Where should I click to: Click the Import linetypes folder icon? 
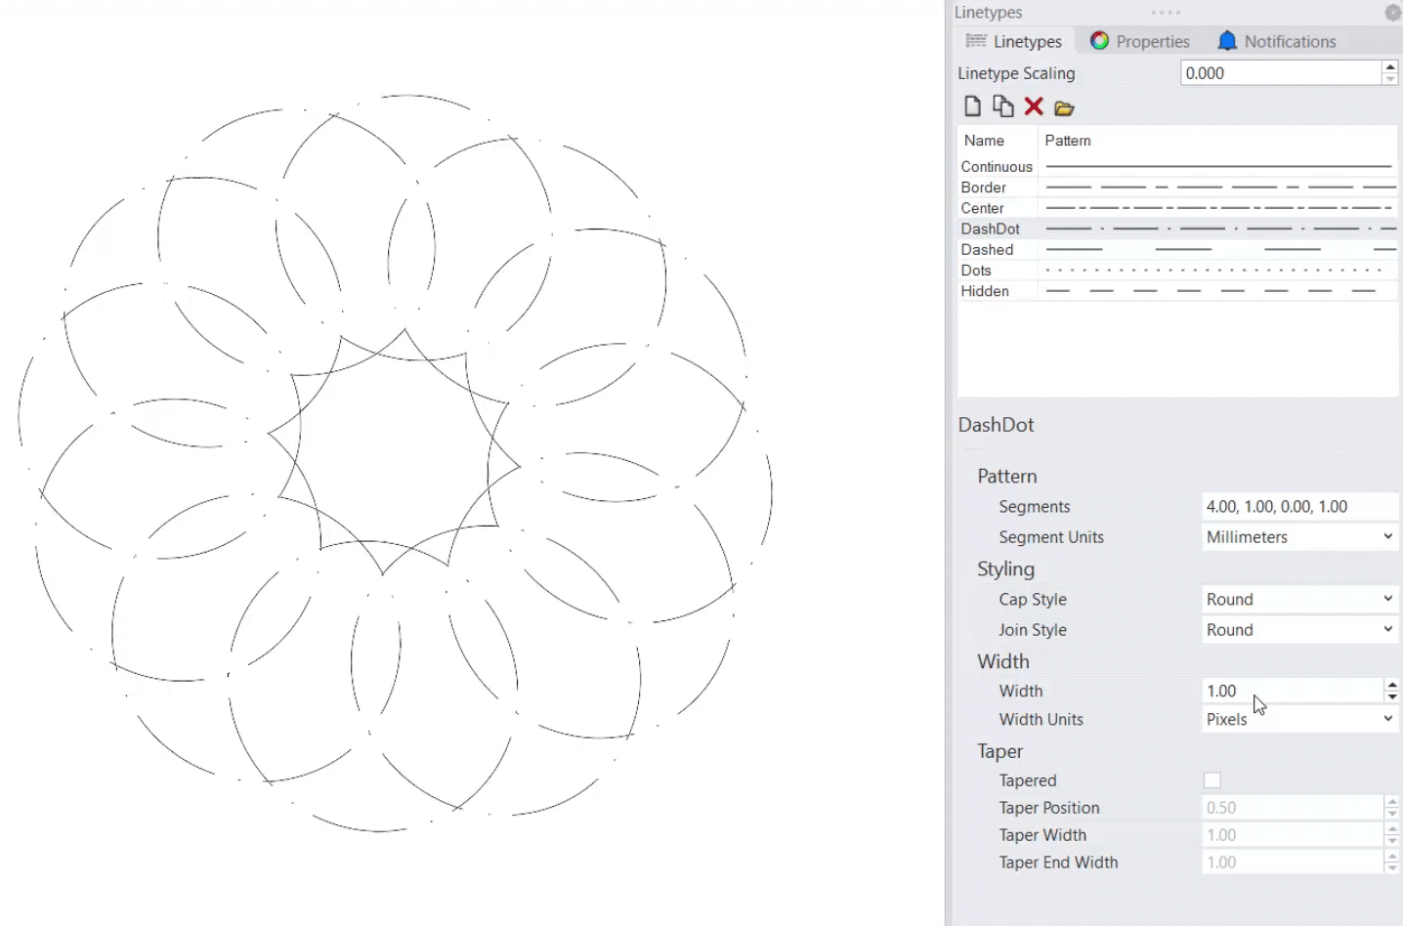[x=1064, y=107]
